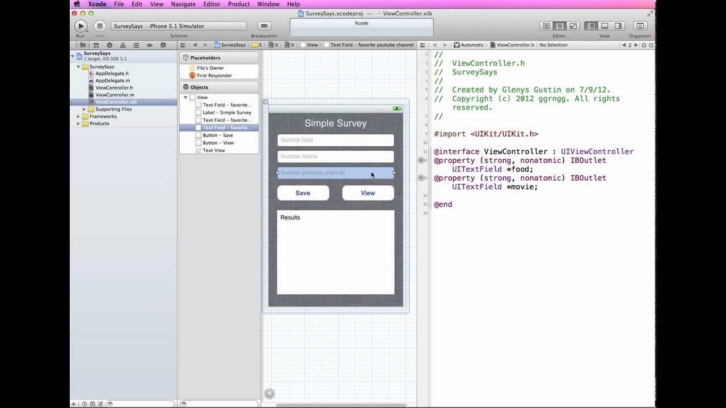
Task: Click the add button at navigator bottom
Action: click(x=74, y=404)
